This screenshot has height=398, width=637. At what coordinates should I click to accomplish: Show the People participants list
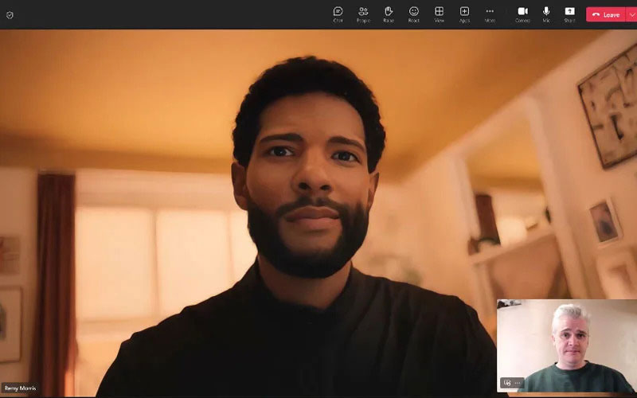(363, 14)
